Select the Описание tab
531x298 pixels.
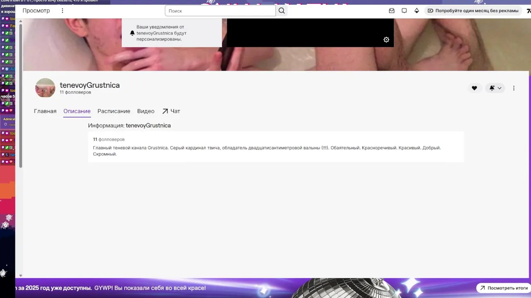[77, 111]
